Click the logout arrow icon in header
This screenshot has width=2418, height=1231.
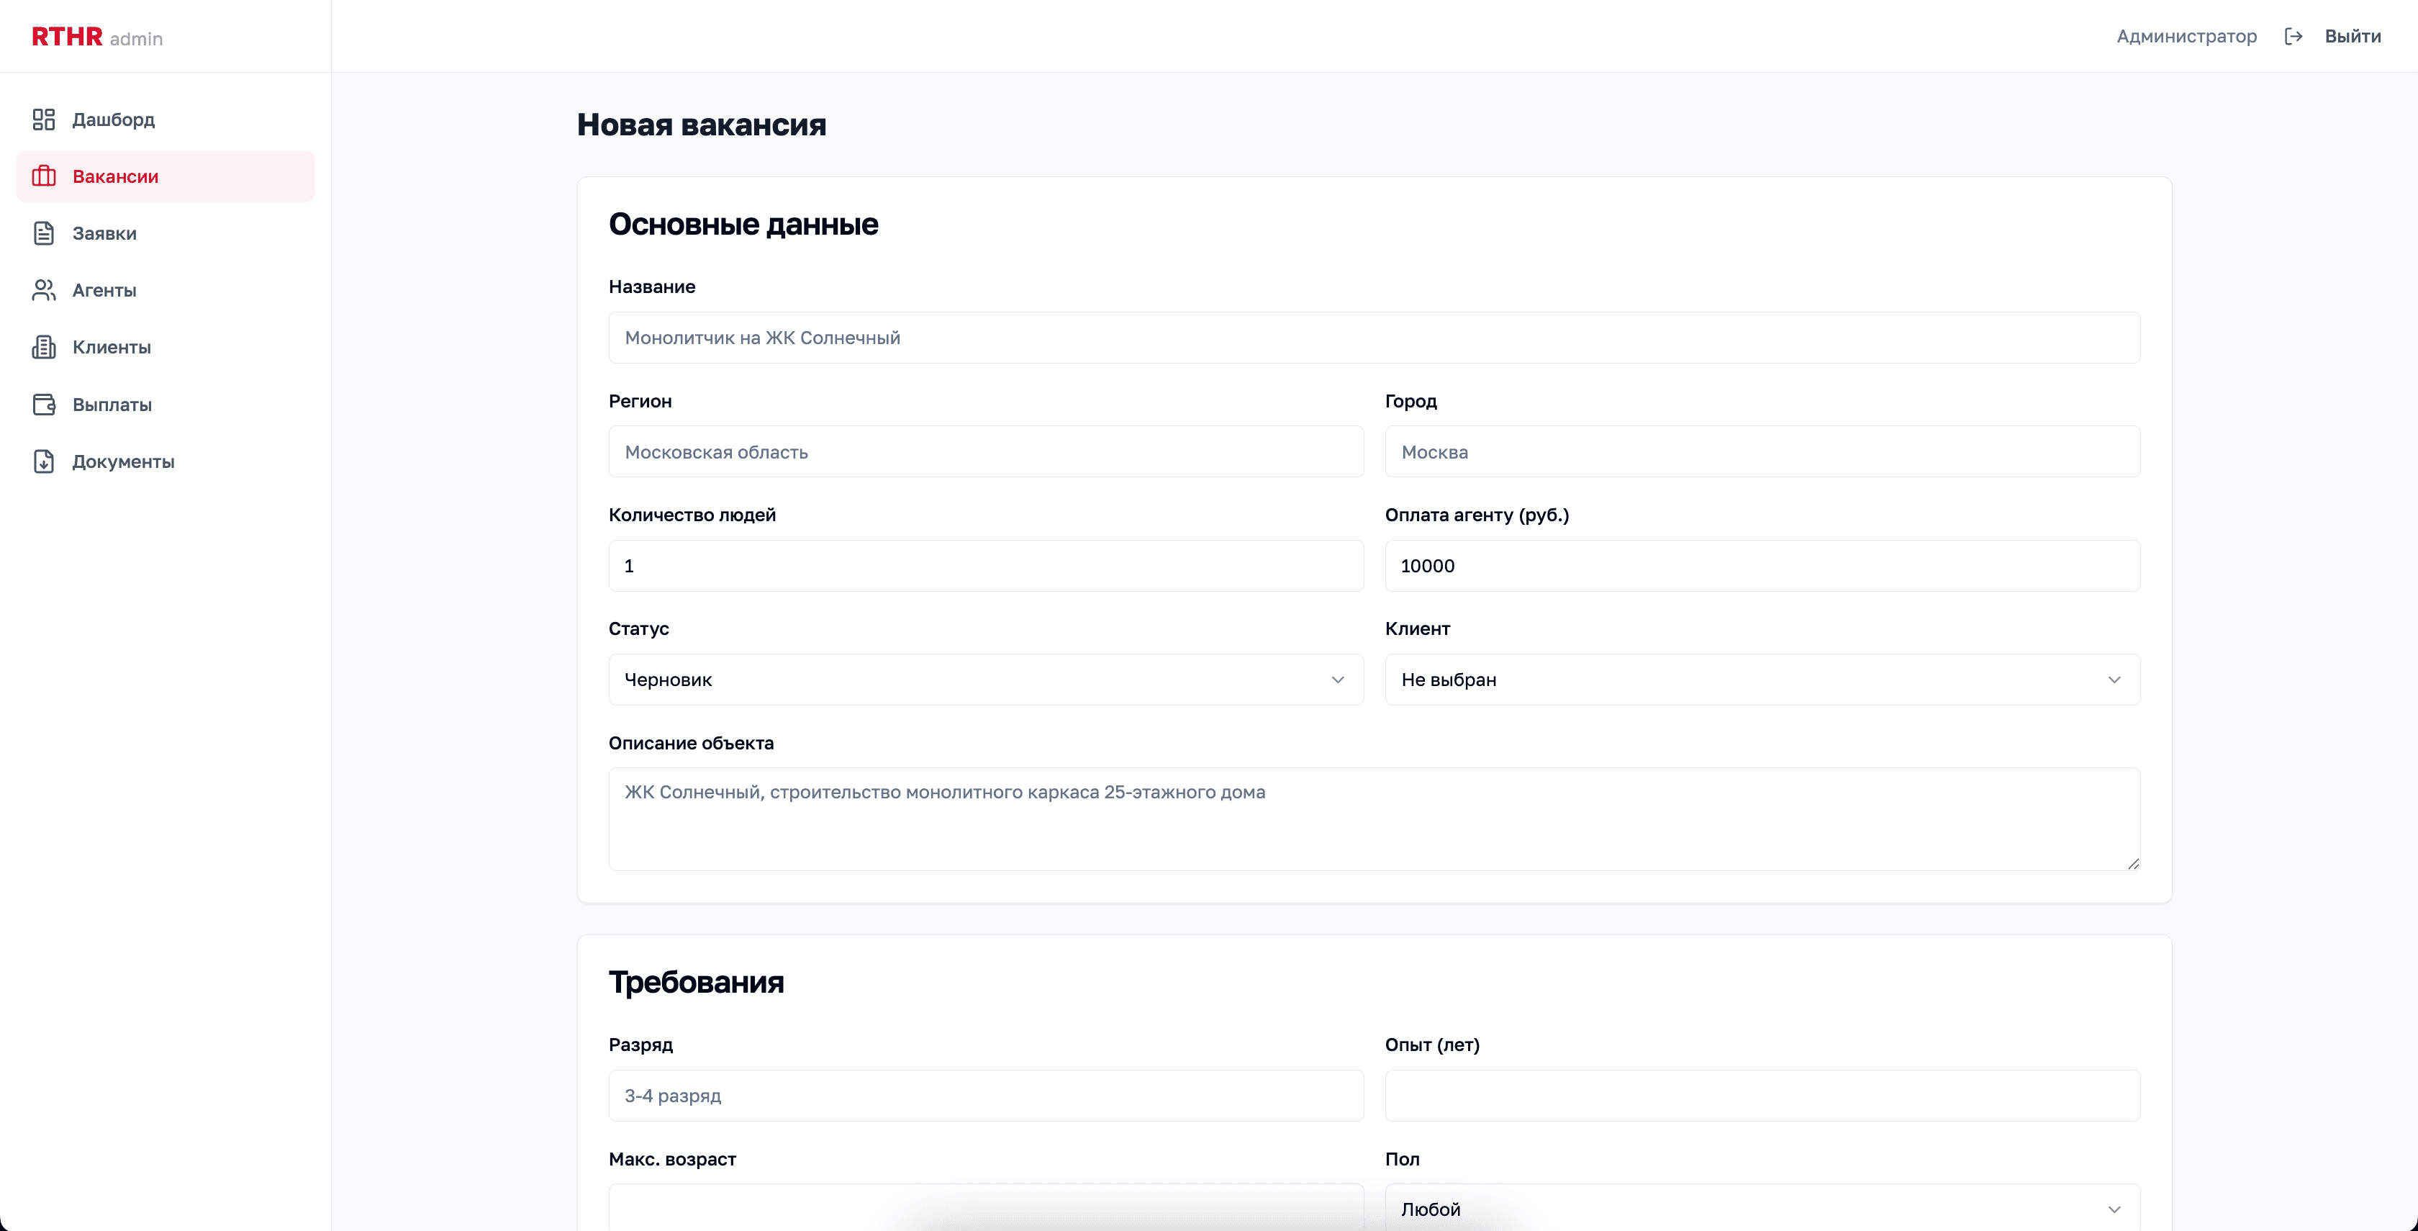(2294, 37)
